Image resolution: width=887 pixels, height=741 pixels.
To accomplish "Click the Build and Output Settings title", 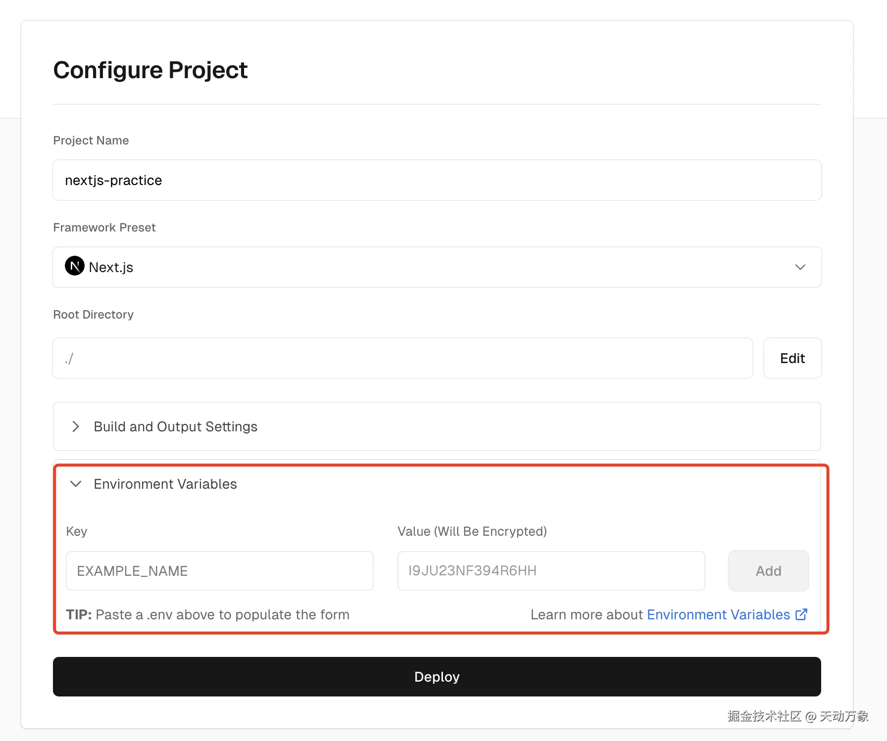I will pyautogui.click(x=175, y=426).
